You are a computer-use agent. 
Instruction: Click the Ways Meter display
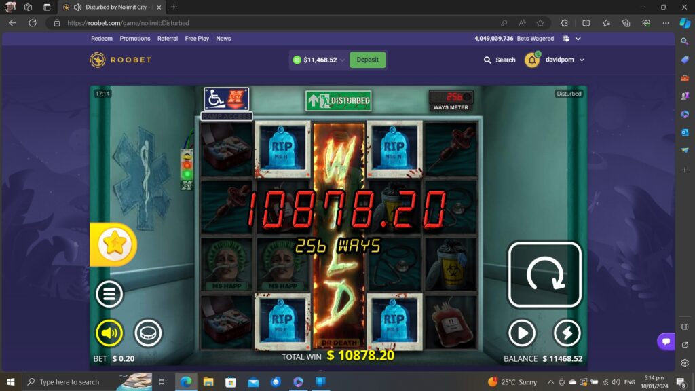(x=451, y=100)
